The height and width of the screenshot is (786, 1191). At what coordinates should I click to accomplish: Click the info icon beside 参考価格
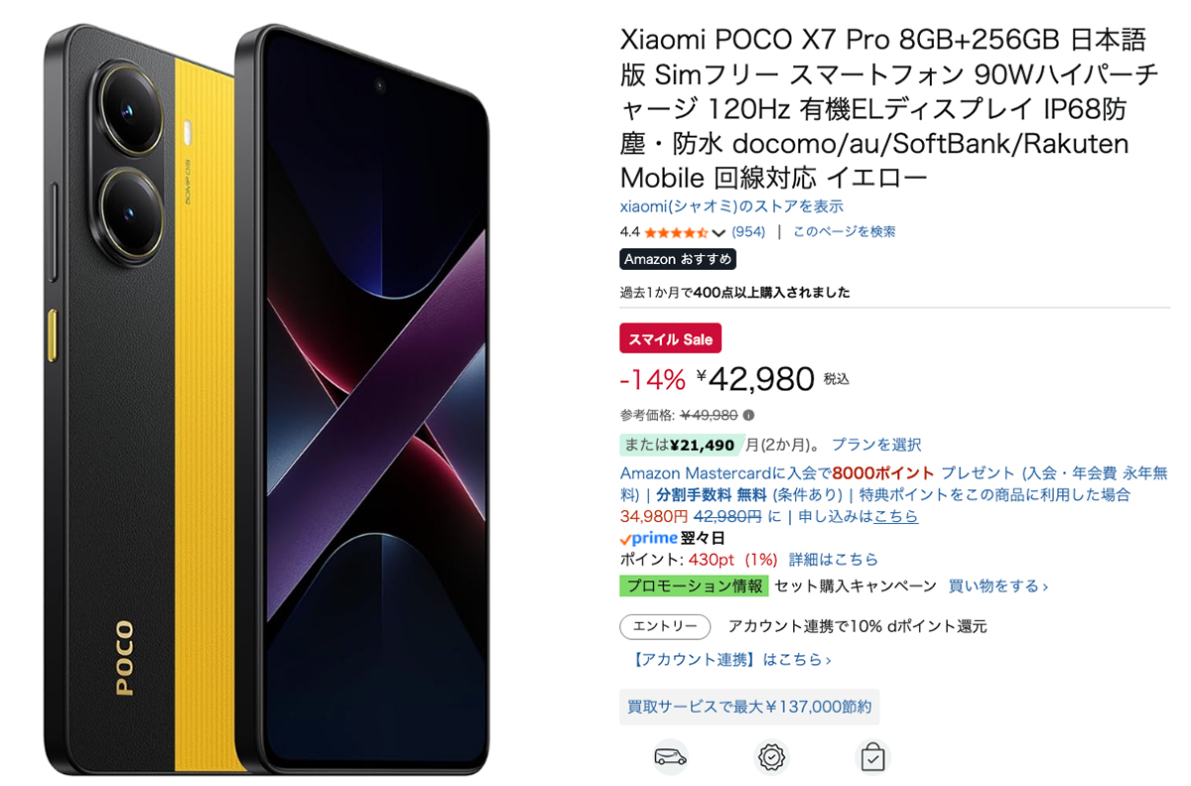[x=748, y=415]
